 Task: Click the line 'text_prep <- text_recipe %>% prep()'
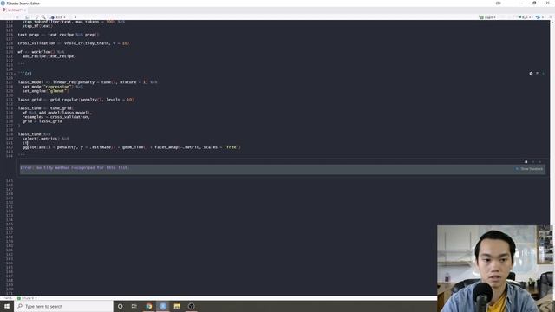pos(58,35)
